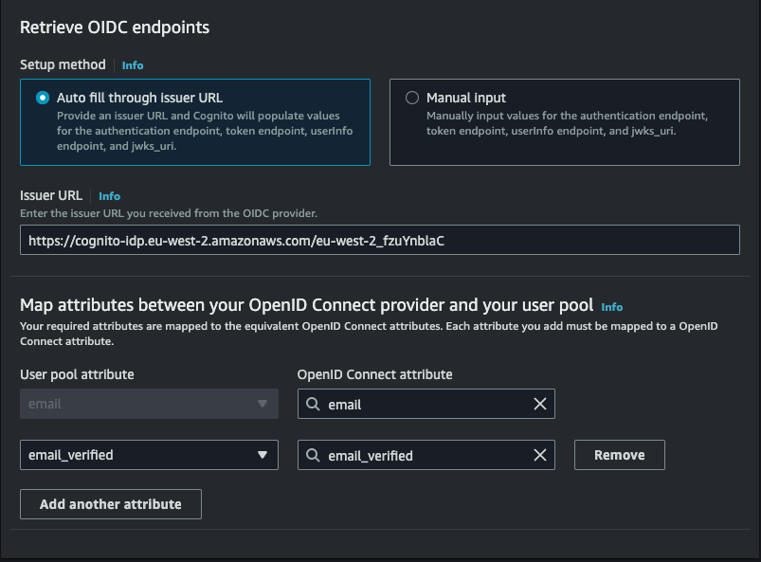Click Add another attribute

coord(110,504)
